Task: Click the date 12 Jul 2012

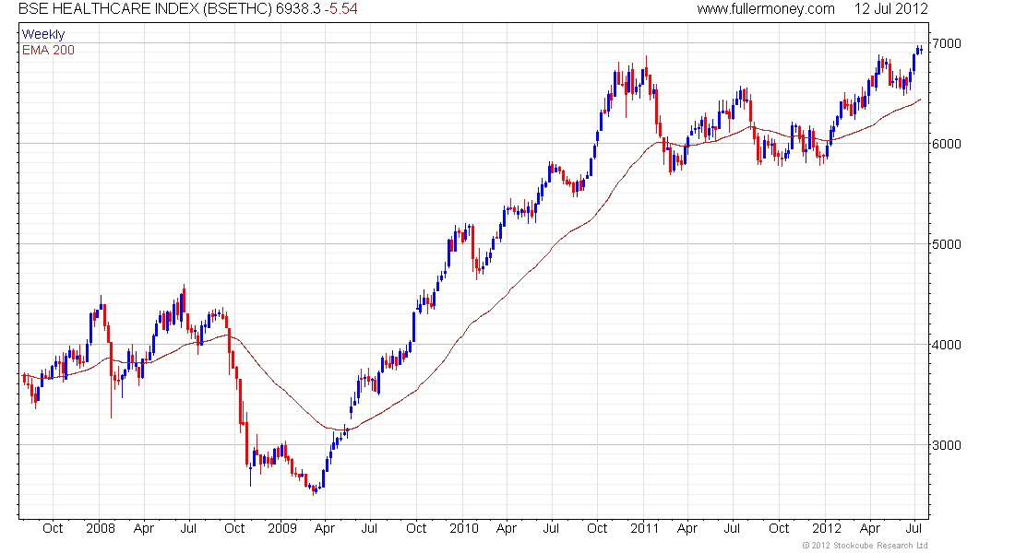Action: [x=890, y=9]
